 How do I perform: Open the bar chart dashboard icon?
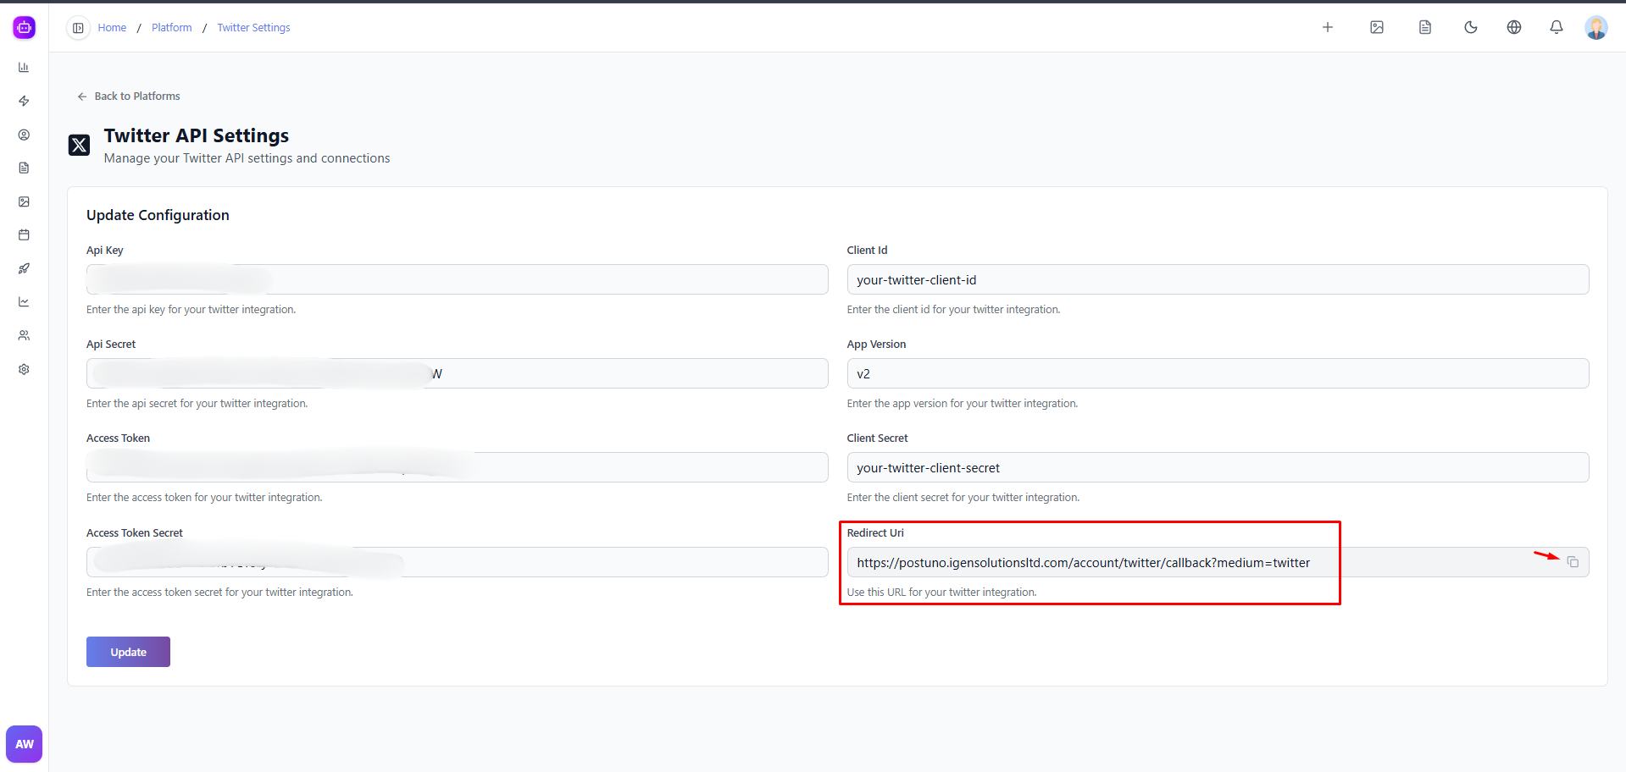pos(24,67)
